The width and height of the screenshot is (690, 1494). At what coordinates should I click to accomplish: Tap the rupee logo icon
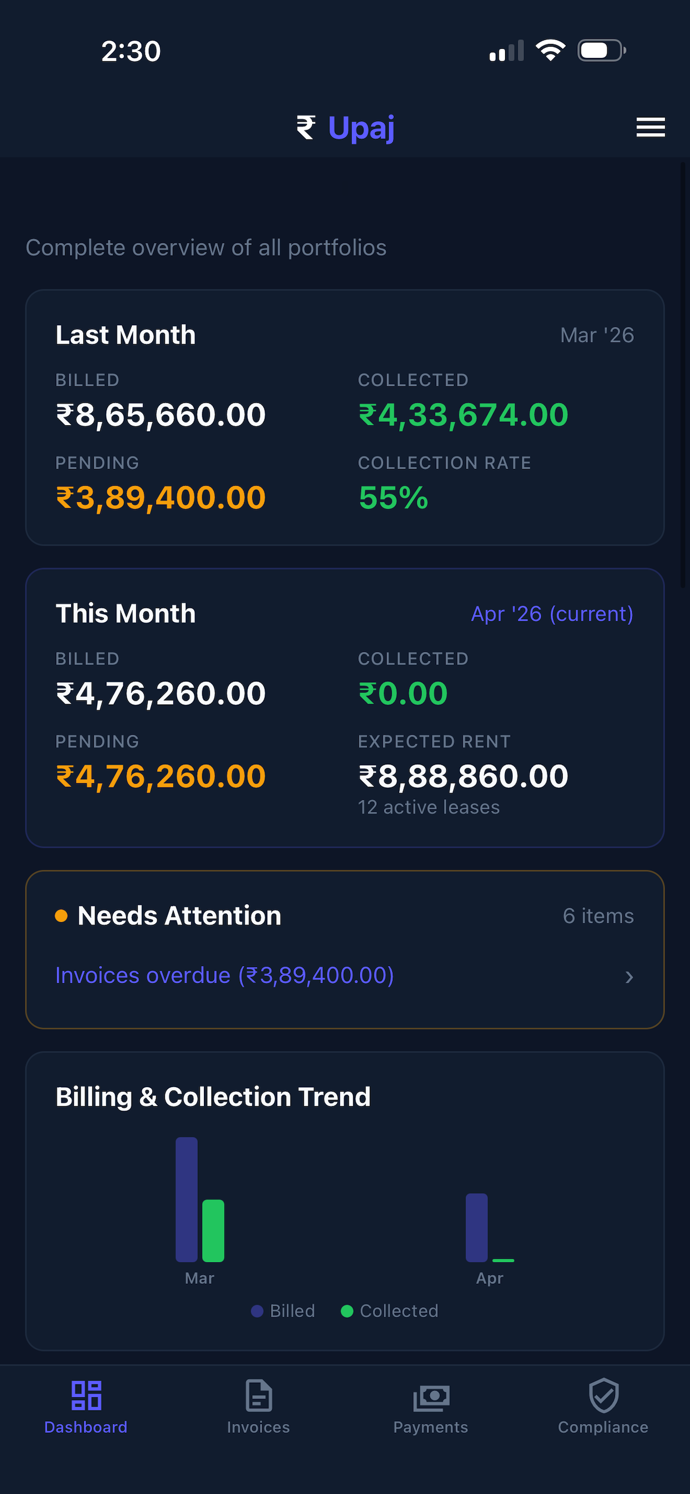(306, 128)
